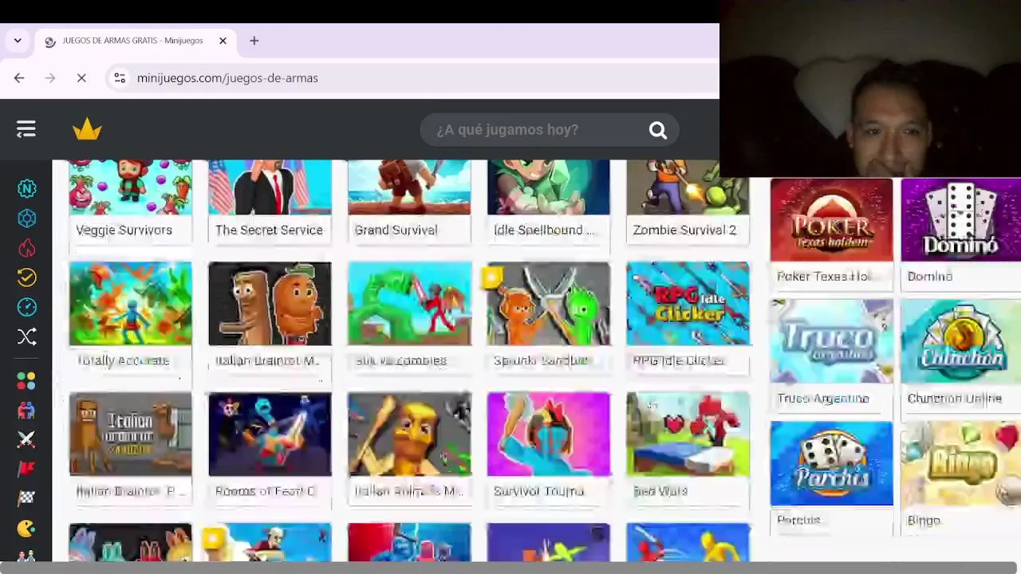Open the Italian Animals game thumbnail

pyautogui.click(x=409, y=434)
